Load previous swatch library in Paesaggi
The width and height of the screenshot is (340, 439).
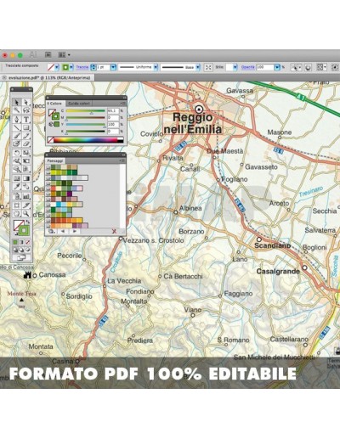pyautogui.click(x=63, y=231)
